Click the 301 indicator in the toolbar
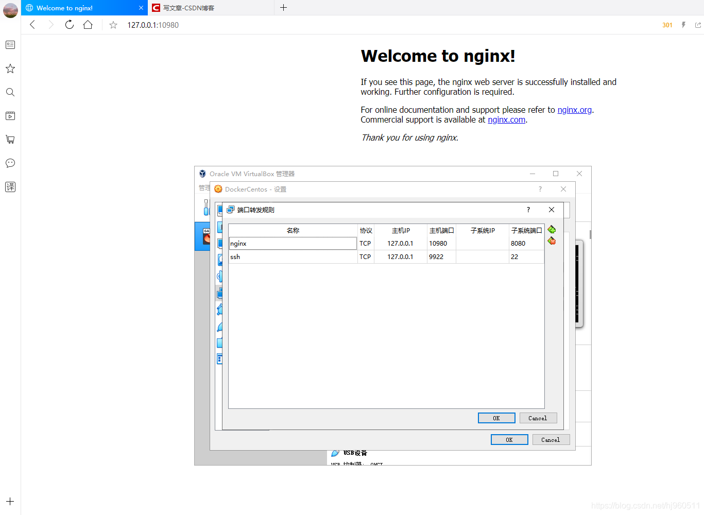The image size is (704, 515). (x=667, y=25)
